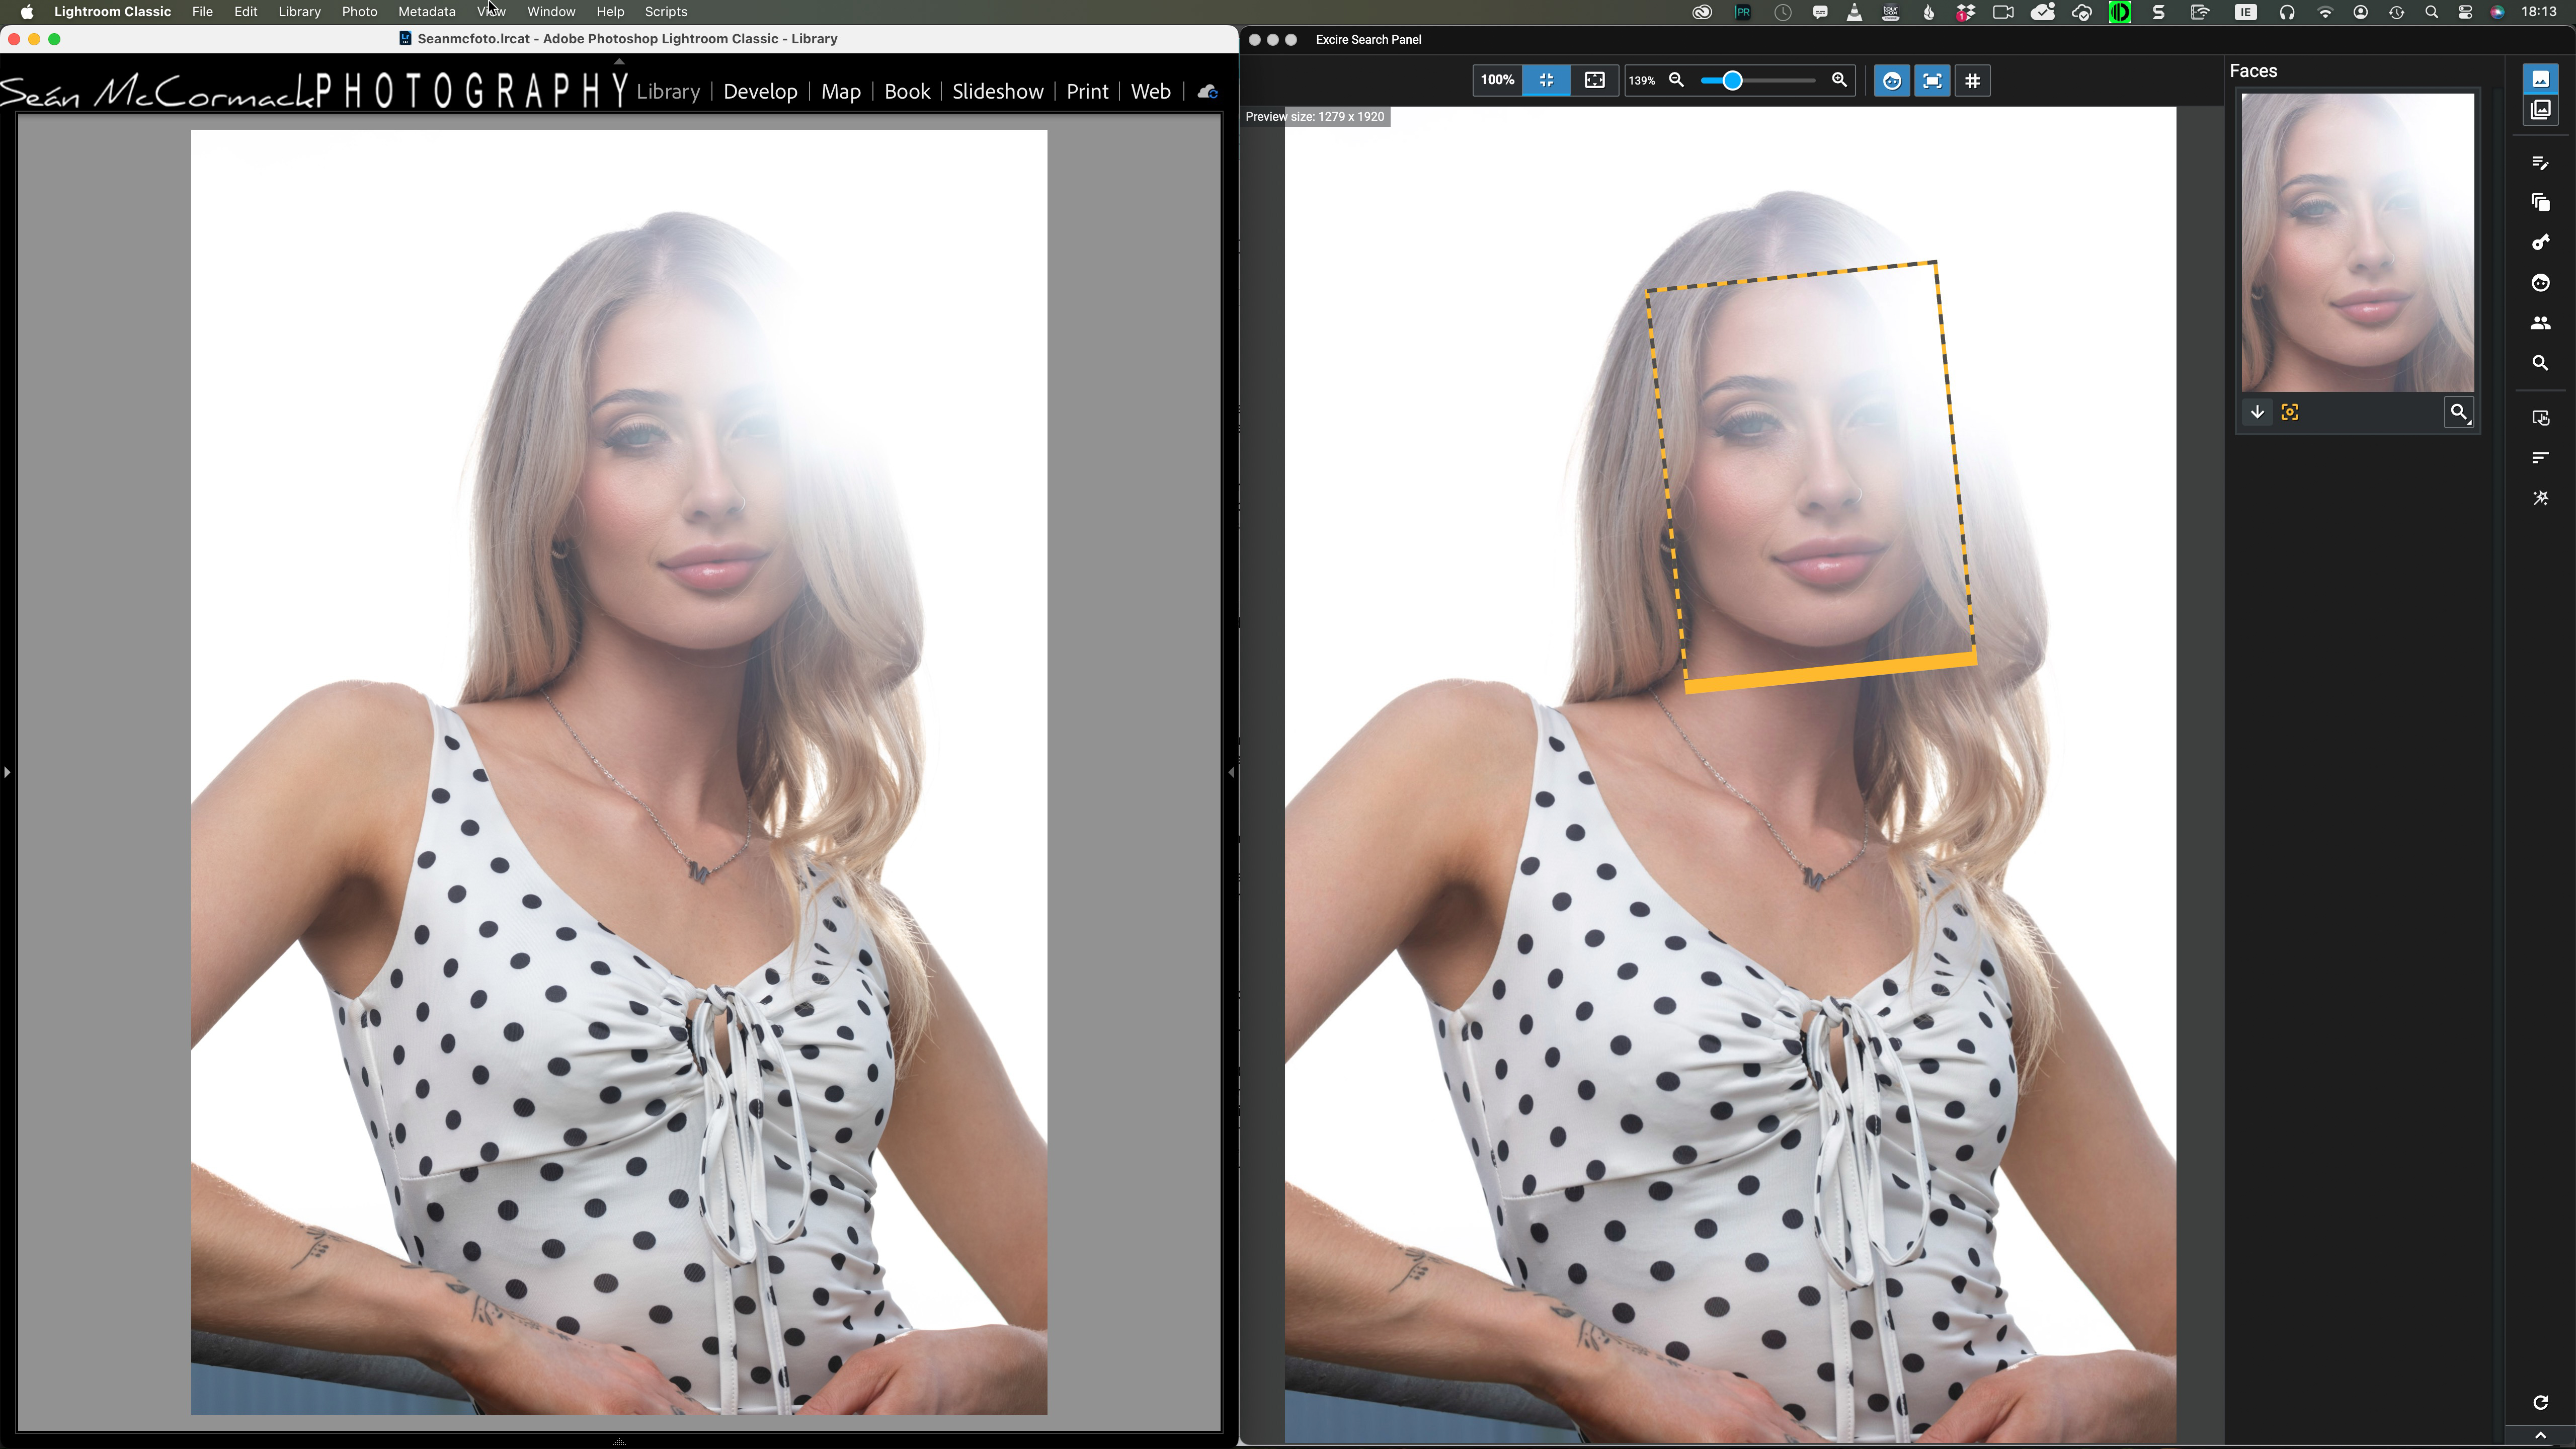The image size is (2576, 1449).
Task: Click the Time Machine menu bar icon
Action: [x=2397, y=12]
